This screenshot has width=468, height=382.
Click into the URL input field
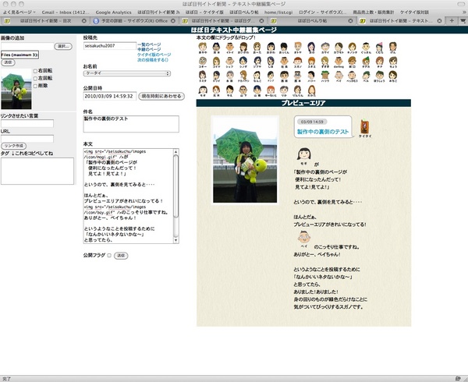[27, 138]
